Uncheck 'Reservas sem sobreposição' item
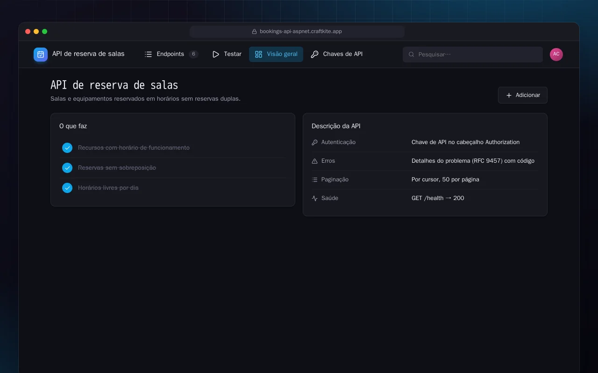The width and height of the screenshot is (598, 373). tap(67, 168)
